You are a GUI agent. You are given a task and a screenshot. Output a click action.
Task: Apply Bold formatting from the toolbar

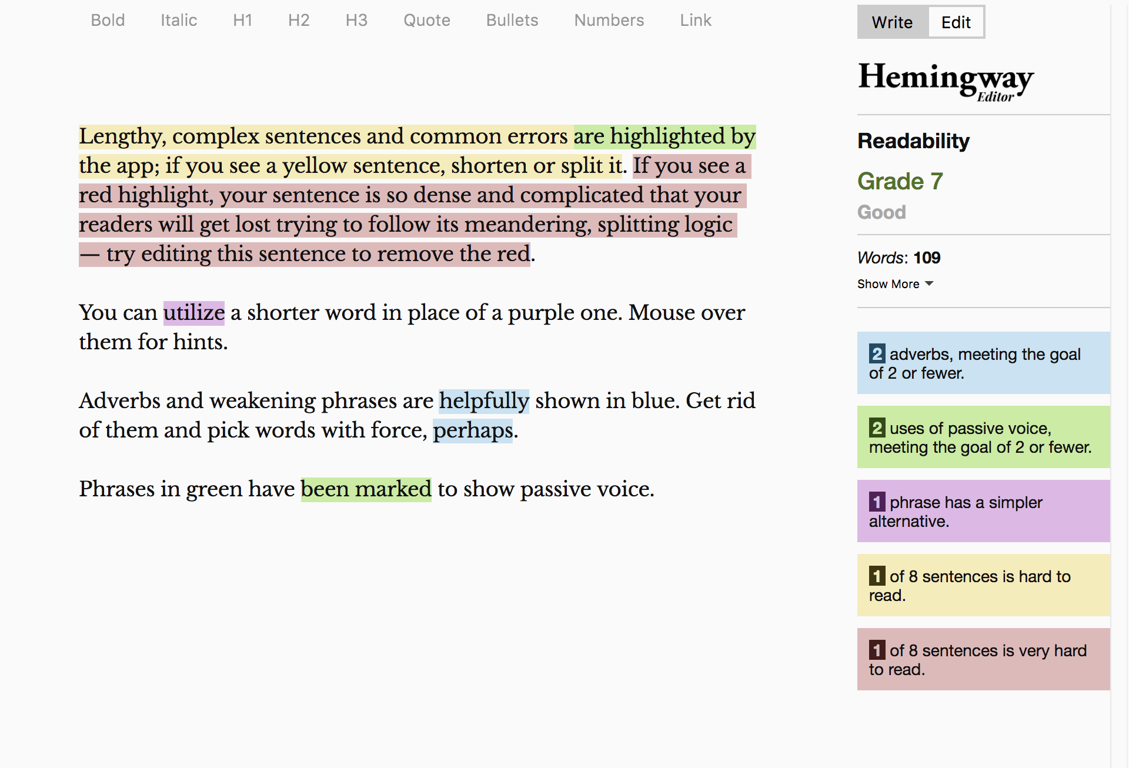tap(108, 20)
